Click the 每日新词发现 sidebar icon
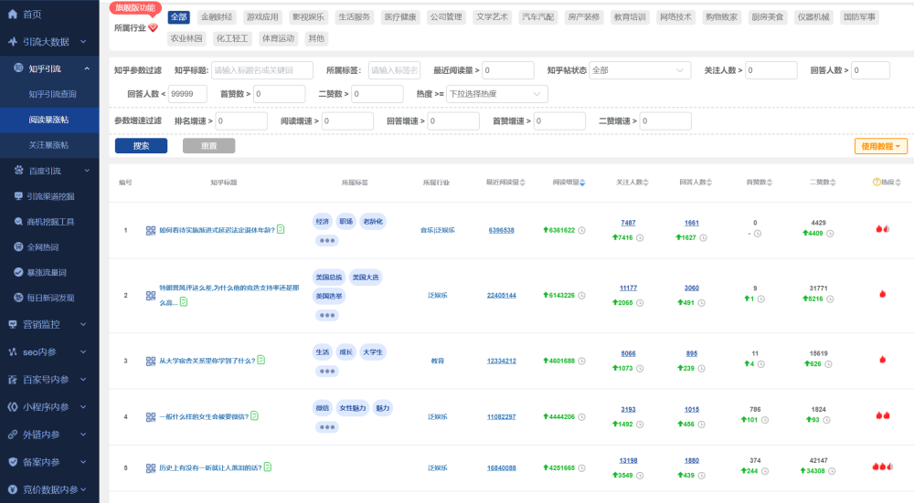The width and height of the screenshot is (914, 503). coord(18,298)
